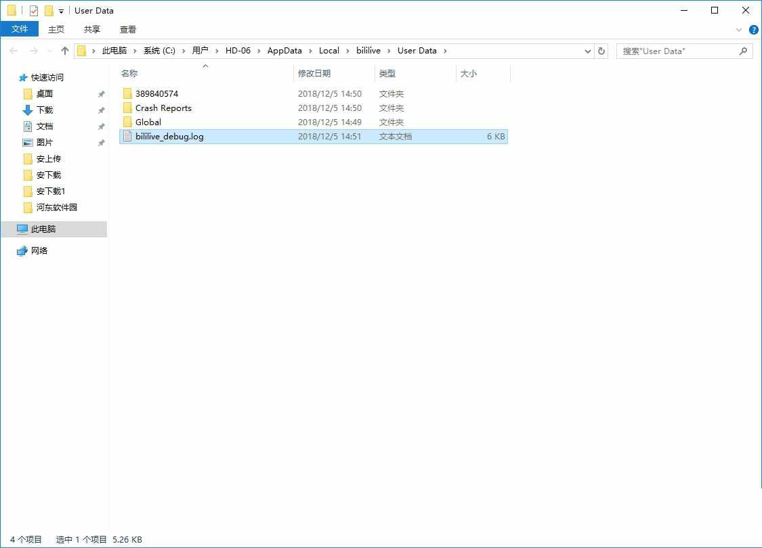
Task: Switch to the 共享 ribbon tab
Action: (92, 29)
